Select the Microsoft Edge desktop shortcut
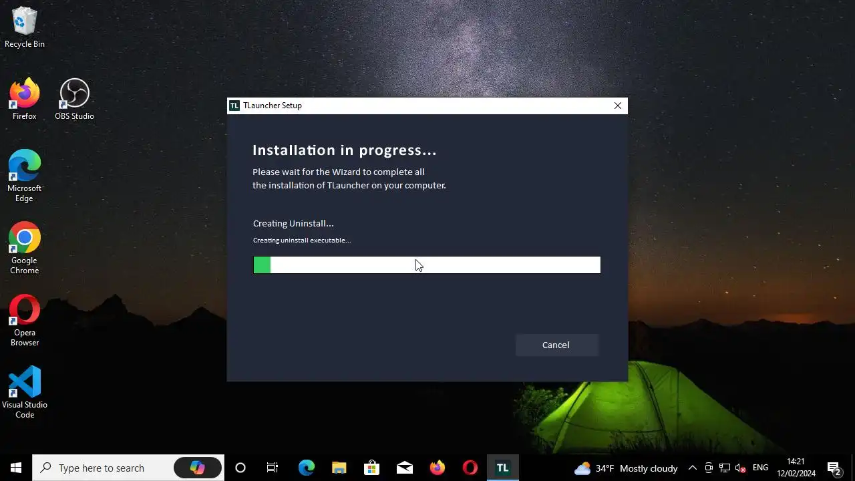 click(25, 176)
